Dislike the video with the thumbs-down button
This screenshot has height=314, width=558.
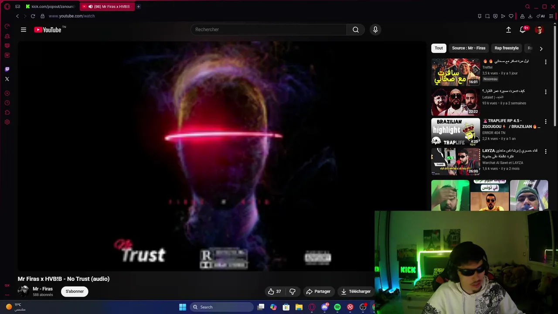click(x=293, y=291)
